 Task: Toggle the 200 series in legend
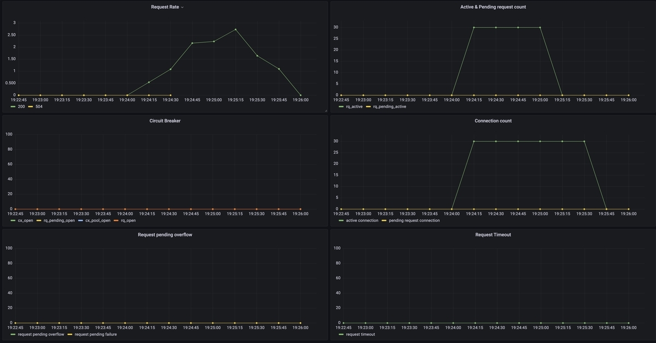point(21,107)
